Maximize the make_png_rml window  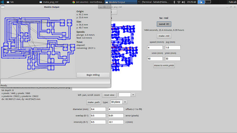coord(231,7)
